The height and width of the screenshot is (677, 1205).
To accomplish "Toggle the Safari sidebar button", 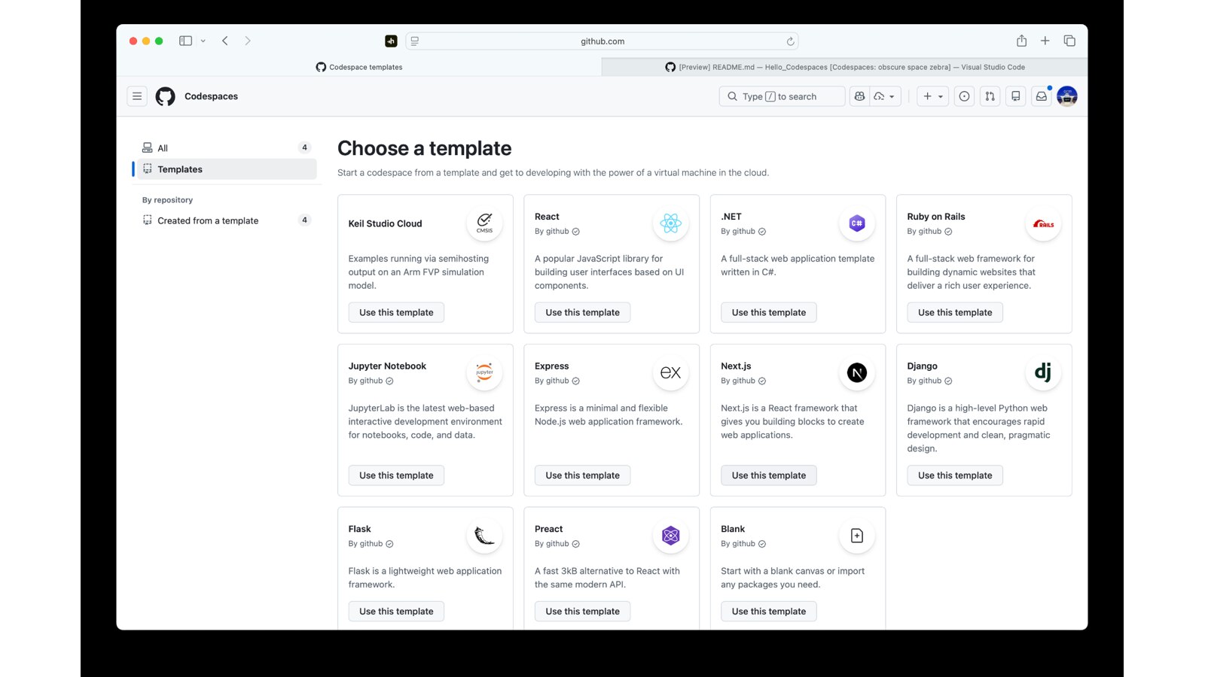I will click(x=185, y=41).
